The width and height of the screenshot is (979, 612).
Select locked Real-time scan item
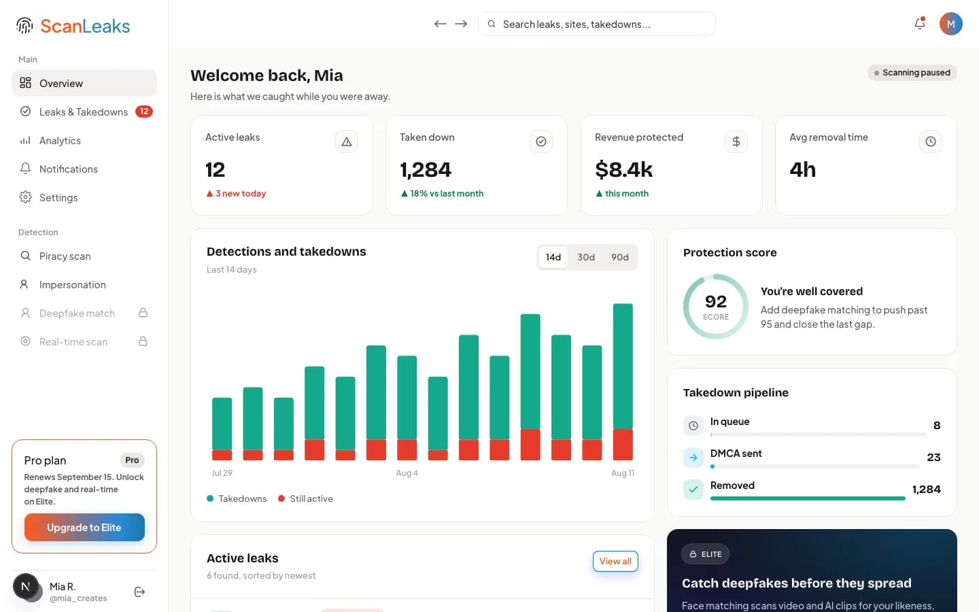[84, 341]
